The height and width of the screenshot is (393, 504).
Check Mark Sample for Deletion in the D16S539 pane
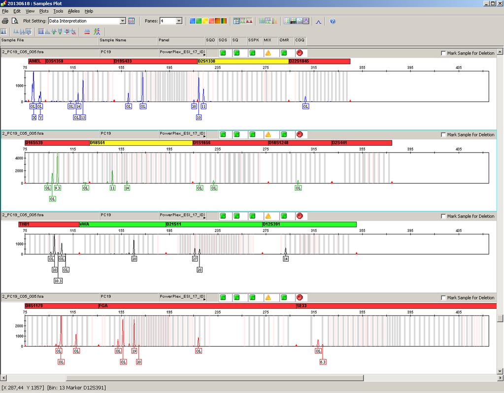point(443,134)
